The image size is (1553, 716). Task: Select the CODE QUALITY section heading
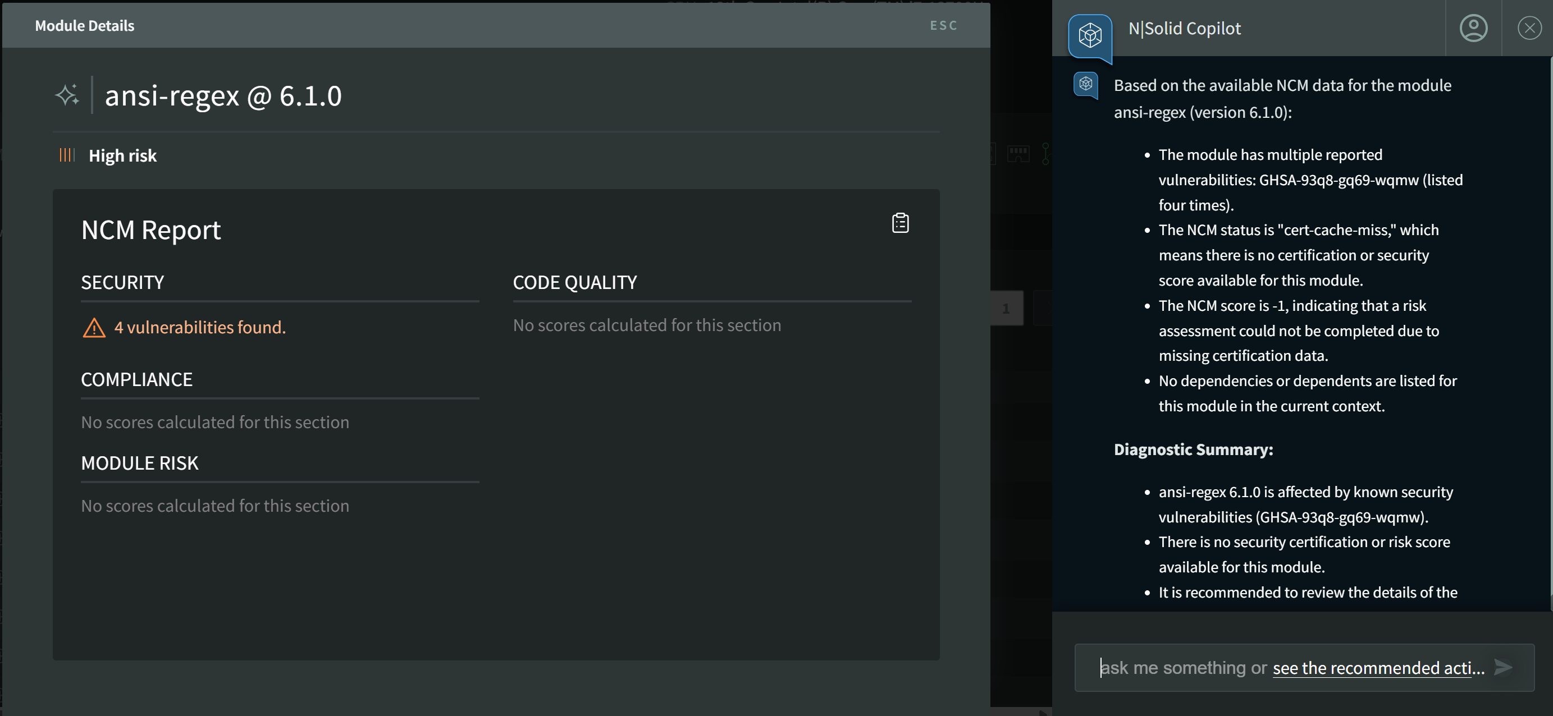pyautogui.click(x=574, y=282)
